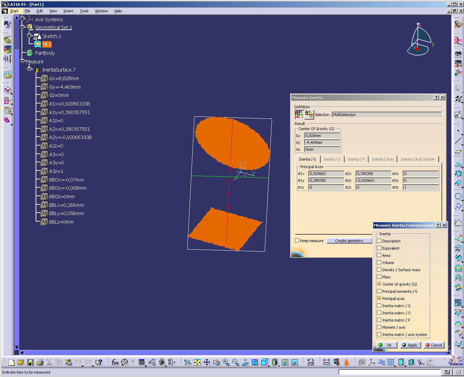464x377 pixels.
Task: Open a file with the folder icon
Action: coord(21,362)
